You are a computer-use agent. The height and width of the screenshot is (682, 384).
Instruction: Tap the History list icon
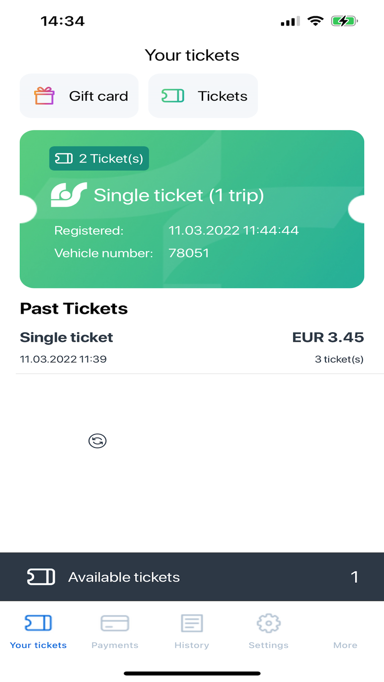(x=192, y=623)
